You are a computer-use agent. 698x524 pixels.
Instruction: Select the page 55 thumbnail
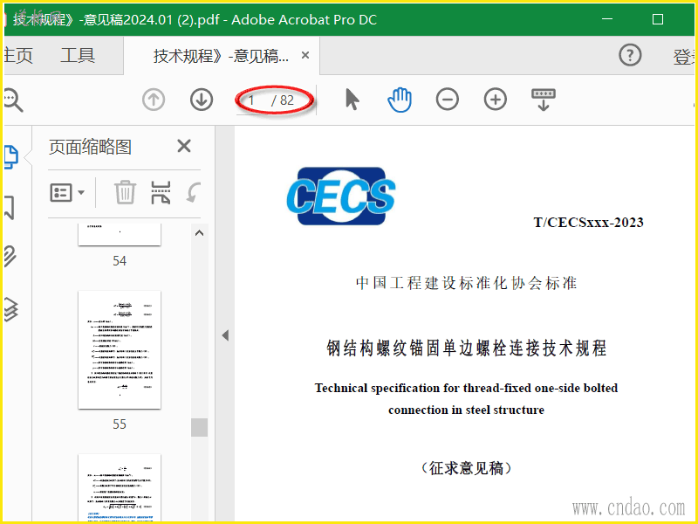pyautogui.click(x=120, y=350)
